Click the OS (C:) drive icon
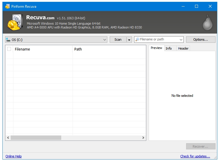Image resolution: width=220 pixels, height=161 pixels. pyautogui.click(x=8, y=40)
